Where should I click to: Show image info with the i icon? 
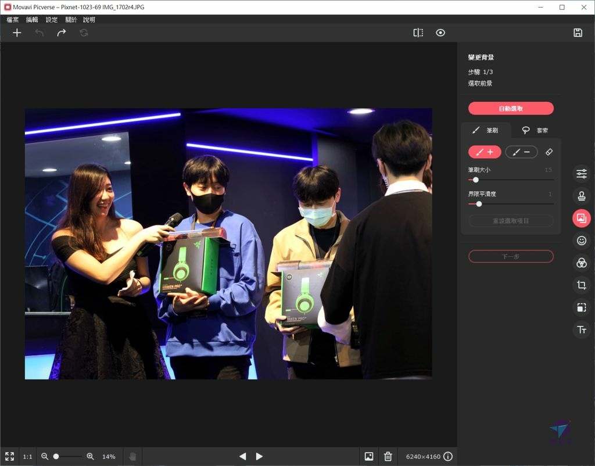[448, 457]
